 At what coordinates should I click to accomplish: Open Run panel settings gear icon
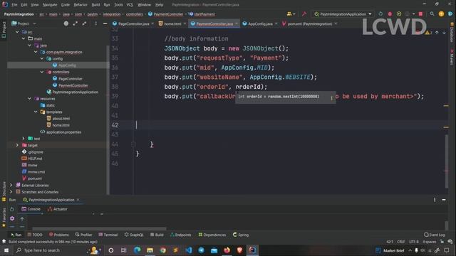[12, 218]
